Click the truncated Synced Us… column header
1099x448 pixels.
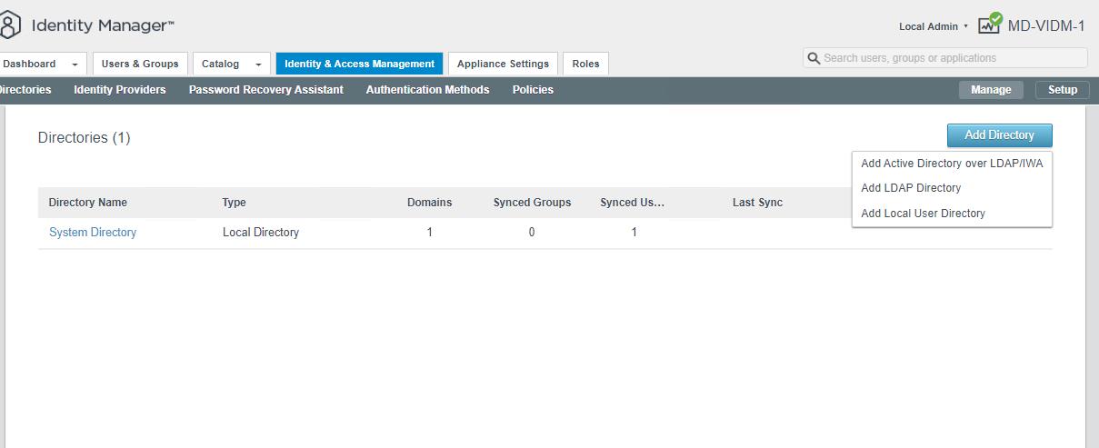pyautogui.click(x=633, y=203)
